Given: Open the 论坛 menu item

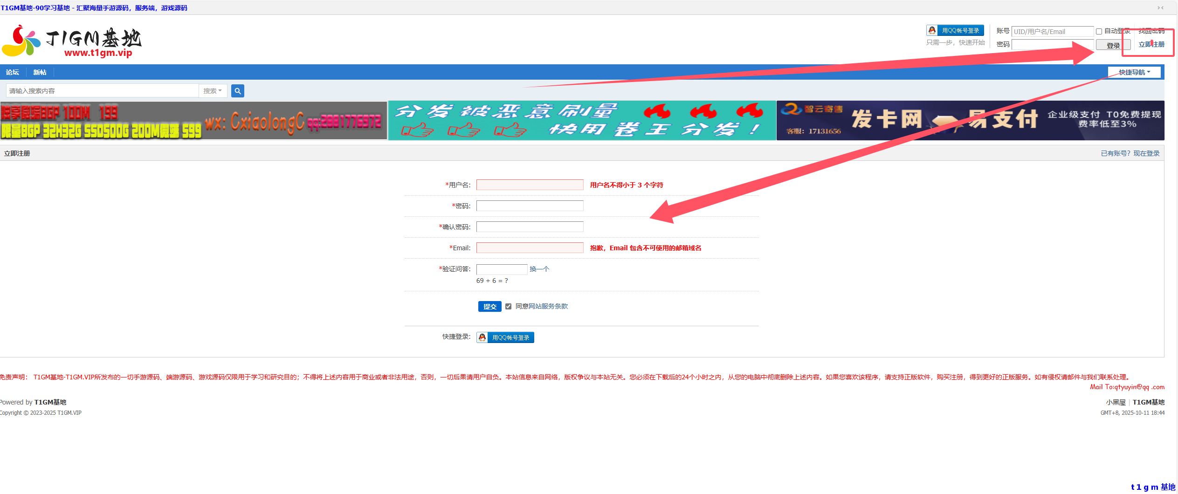Looking at the screenshot, I should pyautogui.click(x=13, y=72).
